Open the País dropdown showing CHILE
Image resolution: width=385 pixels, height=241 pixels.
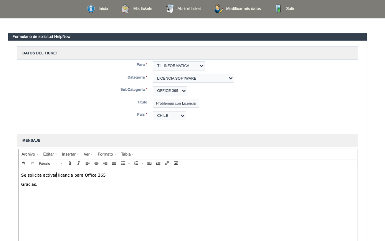pyautogui.click(x=169, y=116)
